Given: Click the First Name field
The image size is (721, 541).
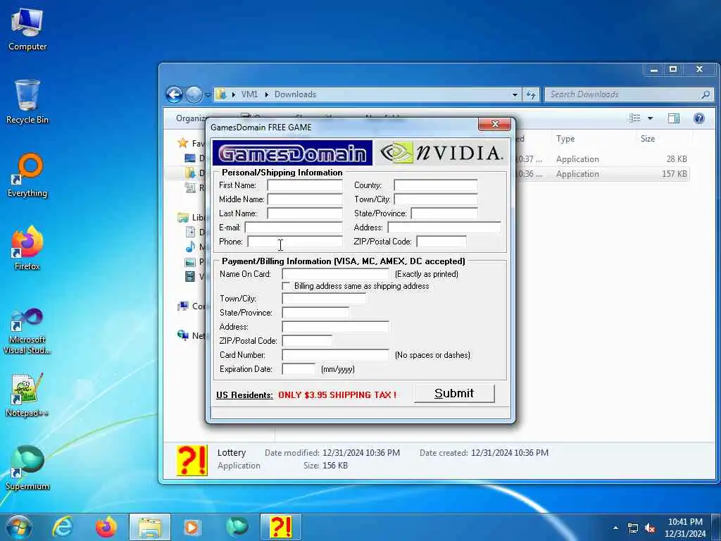Looking at the screenshot, I should coord(305,185).
